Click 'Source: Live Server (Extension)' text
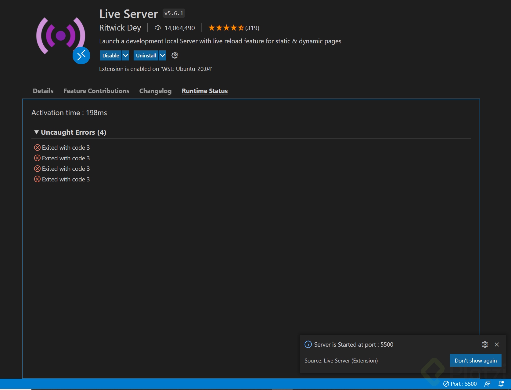 click(x=341, y=361)
